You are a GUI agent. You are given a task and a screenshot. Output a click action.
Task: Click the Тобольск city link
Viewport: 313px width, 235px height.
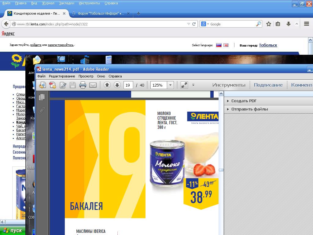[268, 45]
